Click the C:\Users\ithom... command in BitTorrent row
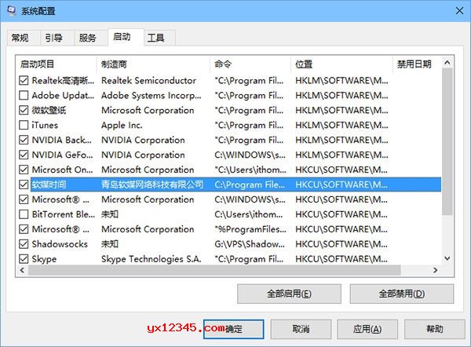Viewport: 471px width, 347px height. coord(248,214)
